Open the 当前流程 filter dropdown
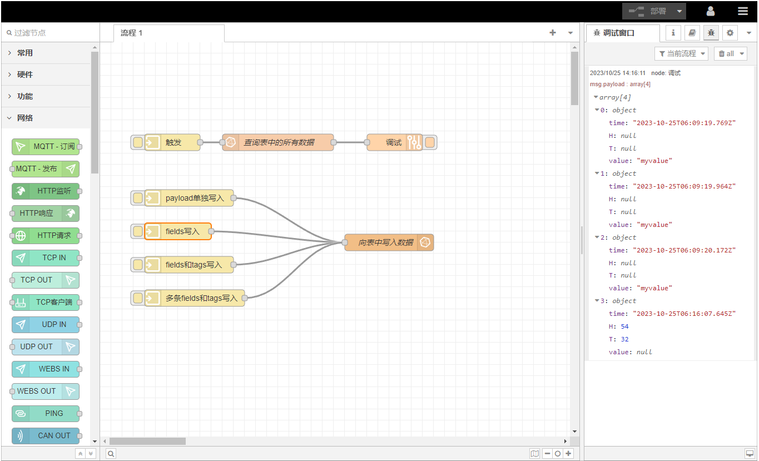Screen dimensions: 759x461 pos(681,53)
